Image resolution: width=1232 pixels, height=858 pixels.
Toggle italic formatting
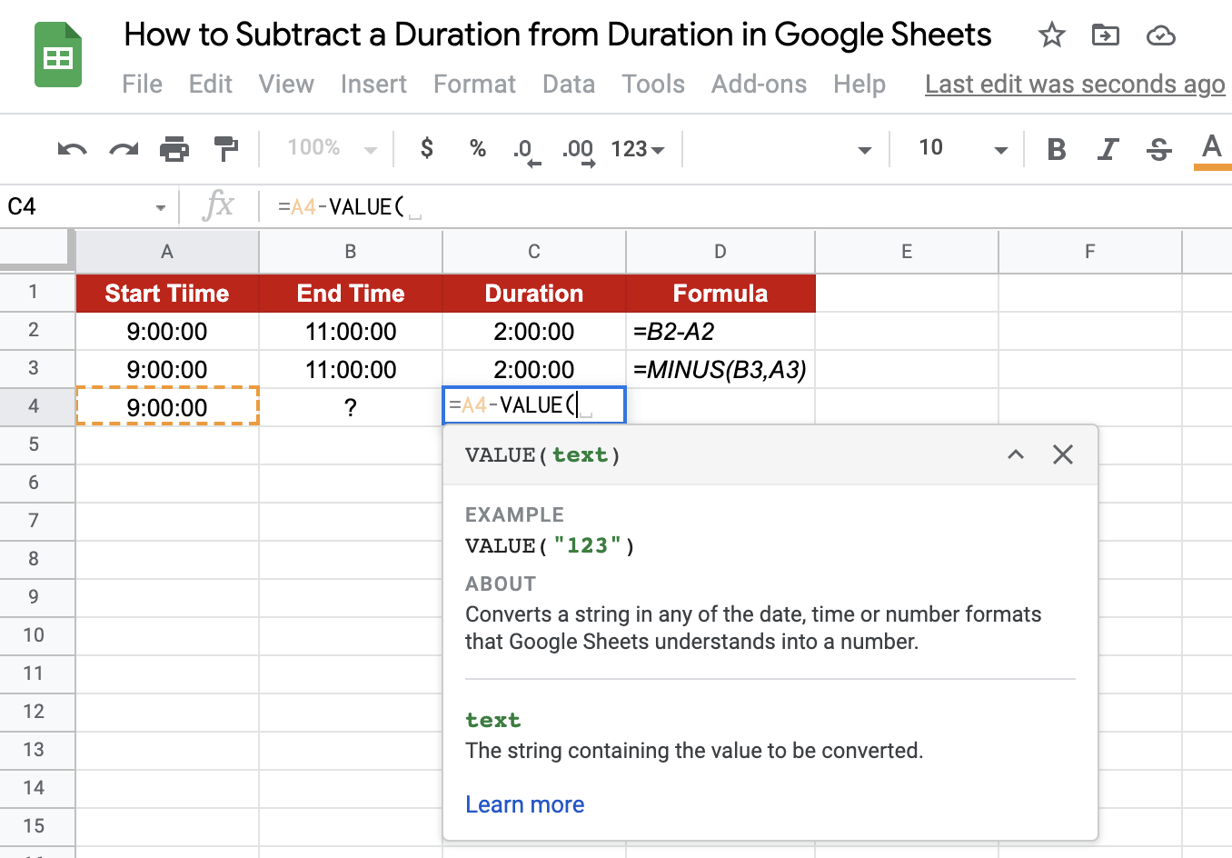coord(1108,148)
